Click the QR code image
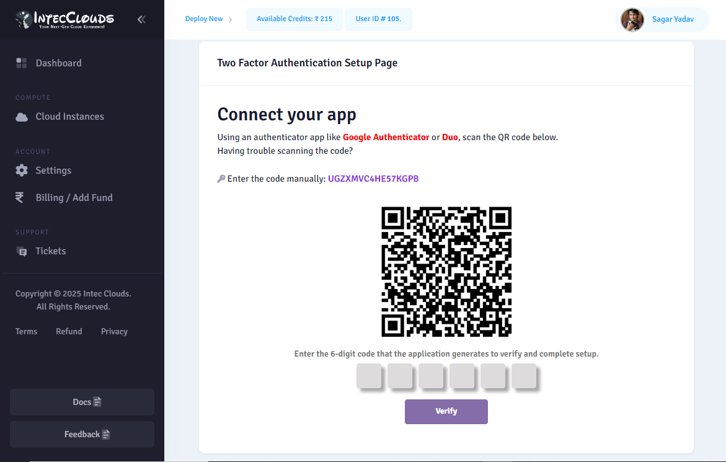 [446, 272]
